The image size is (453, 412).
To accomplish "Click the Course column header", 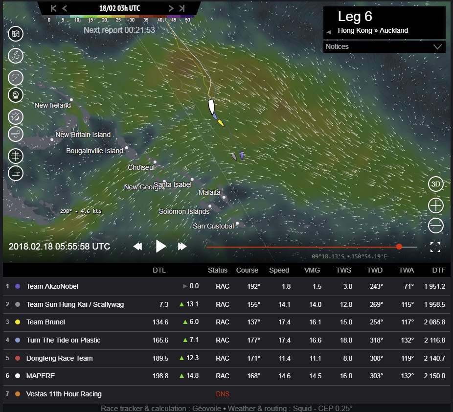I will [x=247, y=270].
